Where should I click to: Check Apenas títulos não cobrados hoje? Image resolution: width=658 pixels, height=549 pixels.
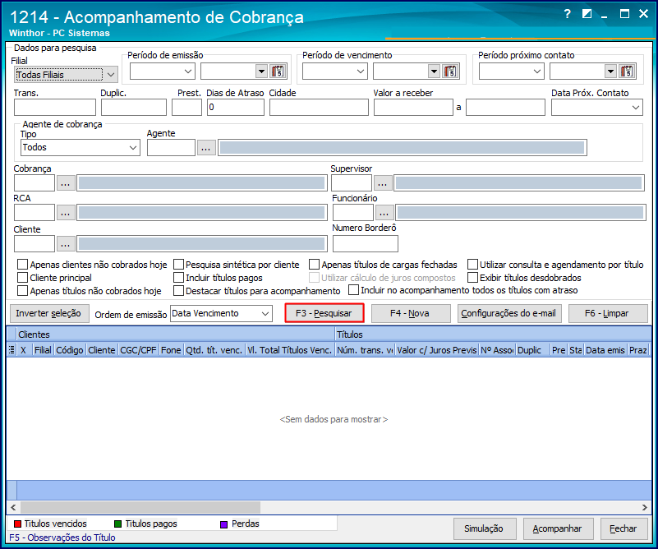[x=23, y=290]
